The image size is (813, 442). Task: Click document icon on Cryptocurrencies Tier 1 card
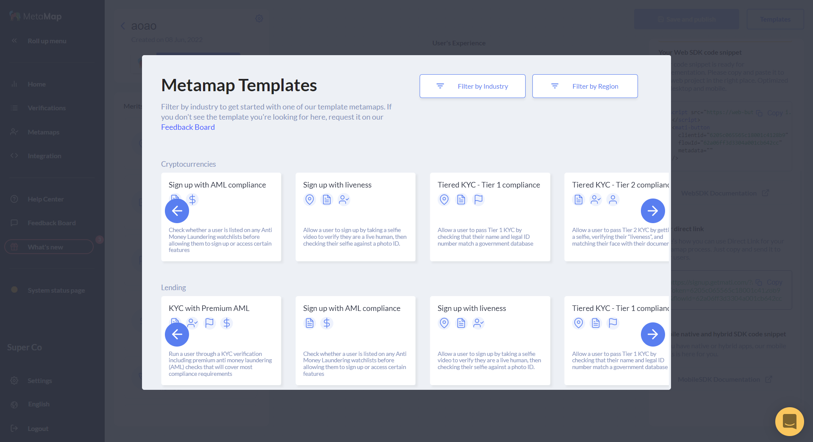(461, 199)
